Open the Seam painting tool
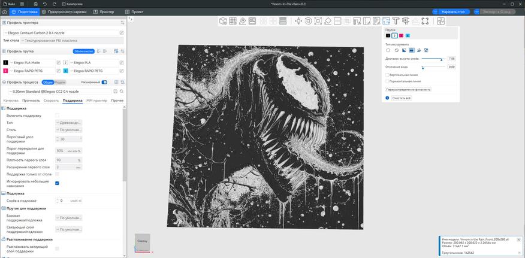Screen dimensions: 525x258 367,22
